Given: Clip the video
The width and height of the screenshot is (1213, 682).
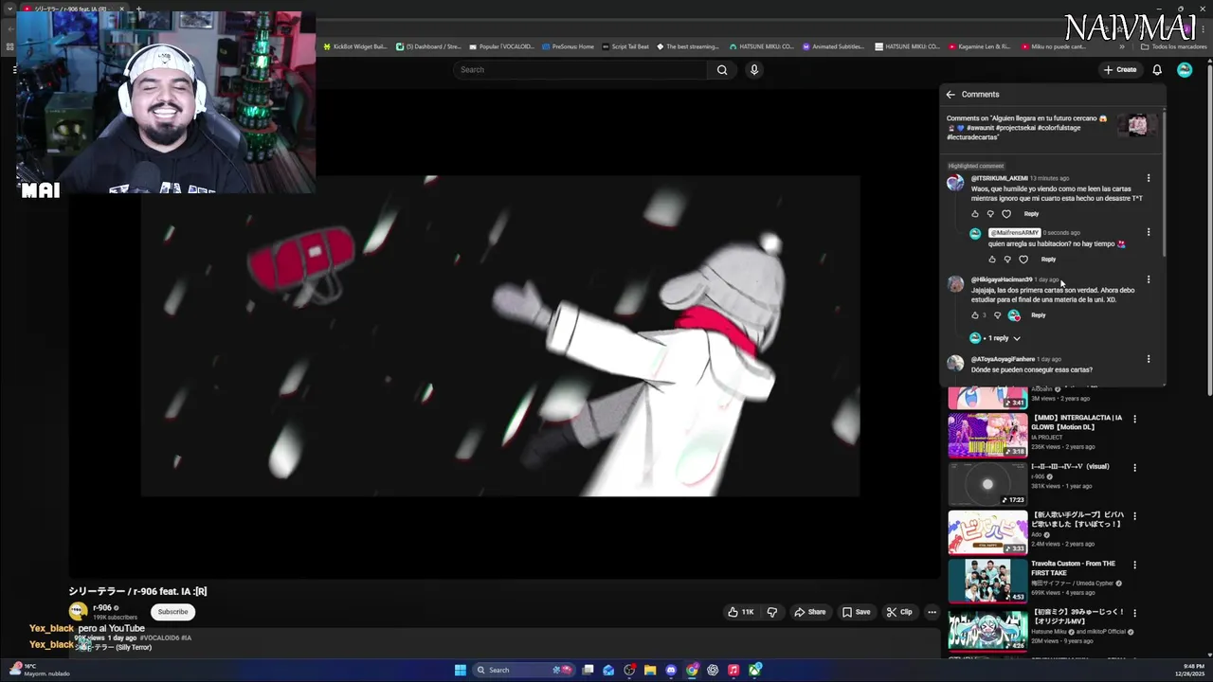Looking at the screenshot, I should pyautogui.click(x=899, y=612).
